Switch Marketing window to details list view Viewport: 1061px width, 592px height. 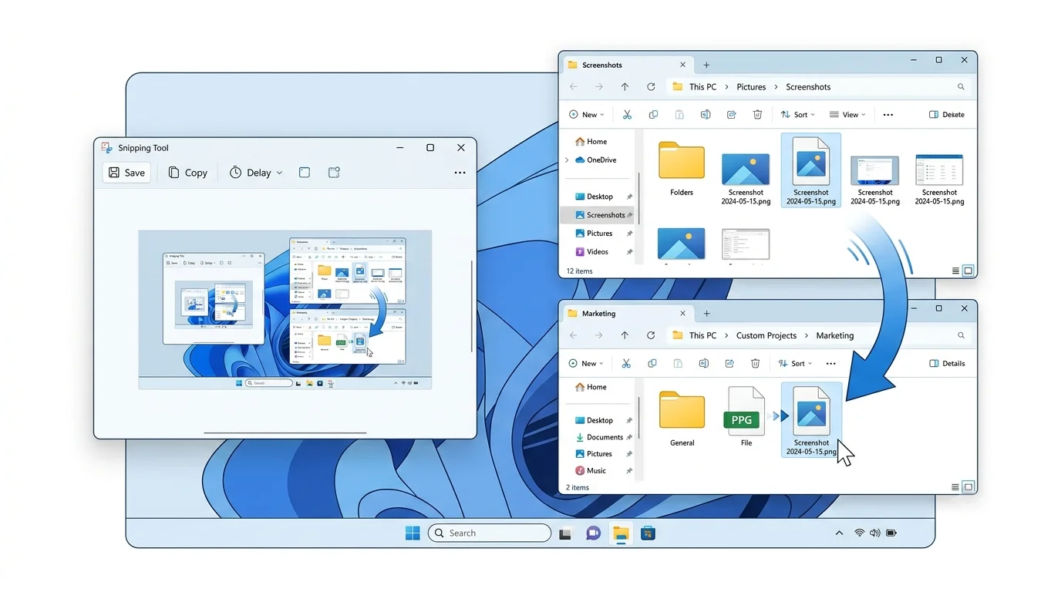[956, 487]
